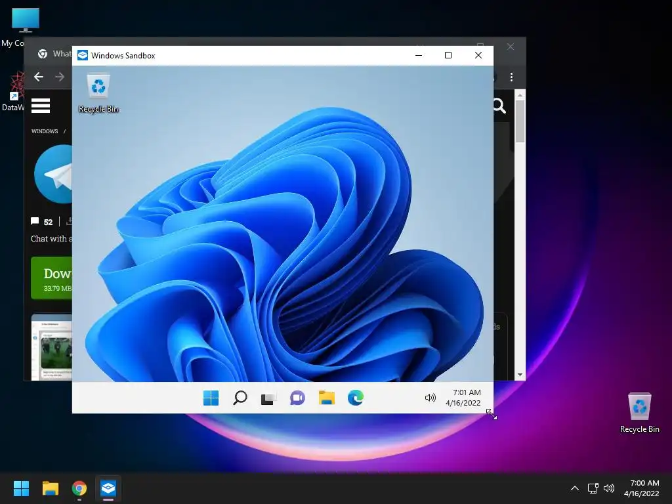Launch Microsoft Edge in Sandbox taskbar
This screenshot has width=672, height=504.
click(x=355, y=398)
